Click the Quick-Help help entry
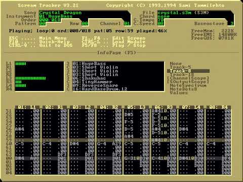 click(x=54, y=42)
